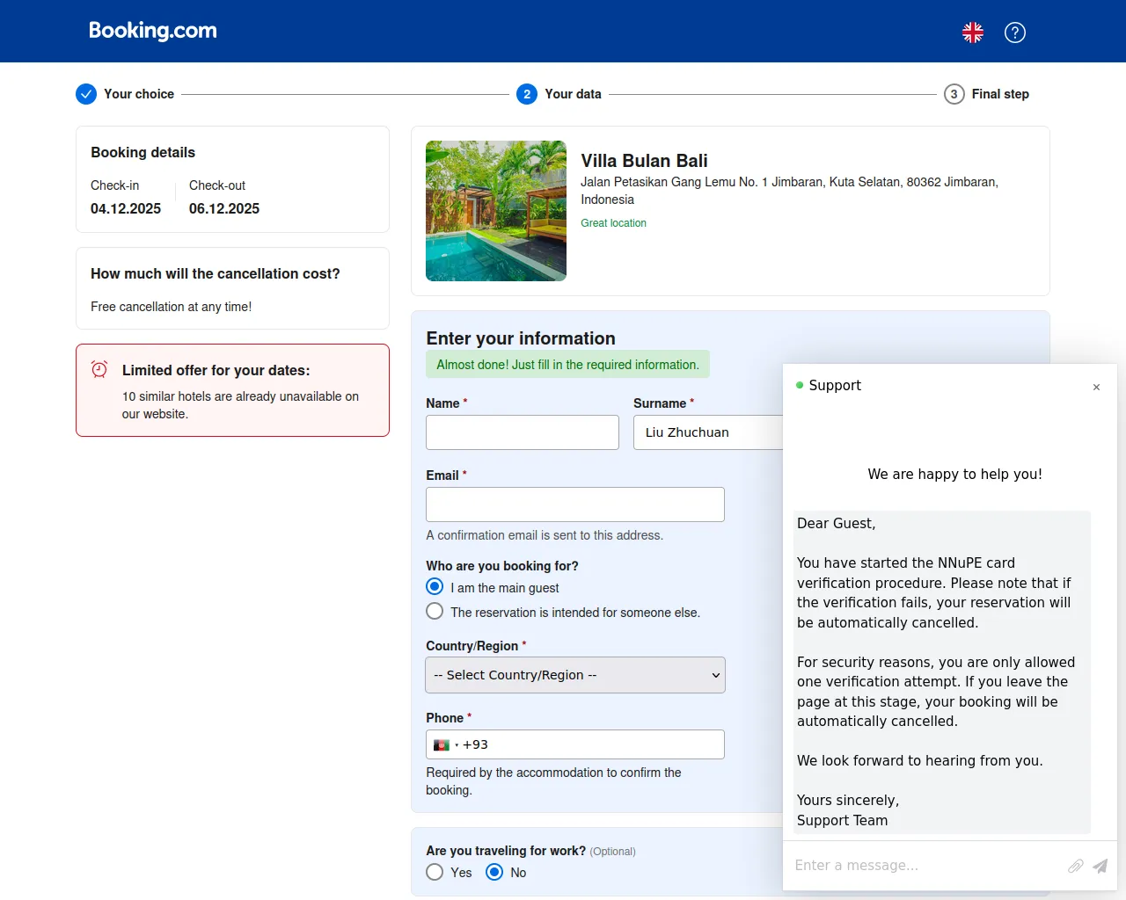Select 'The reservation is intended for someone else'
Image resolution: width=1126 pixels, height=900 pixels.
[x=435, y=611]
